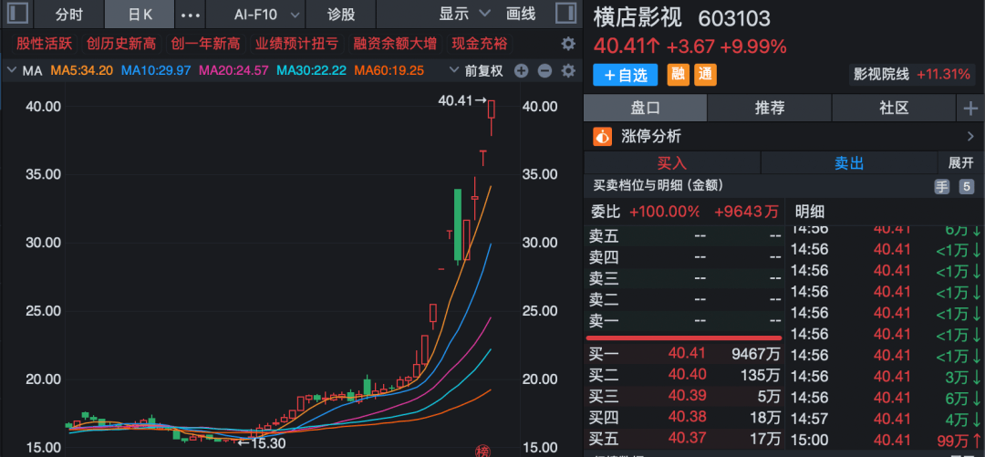The image size is (985, 457).
Task: Click the 买三 price 40.39 row
Action: pyautogui.click(x=685, y=396)
